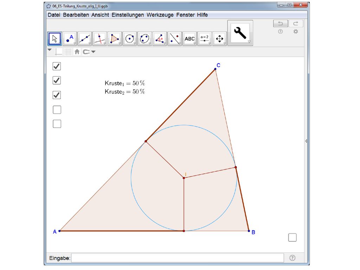Open the Hilfe menu
The image size is (360, 270).
(202, 15)
